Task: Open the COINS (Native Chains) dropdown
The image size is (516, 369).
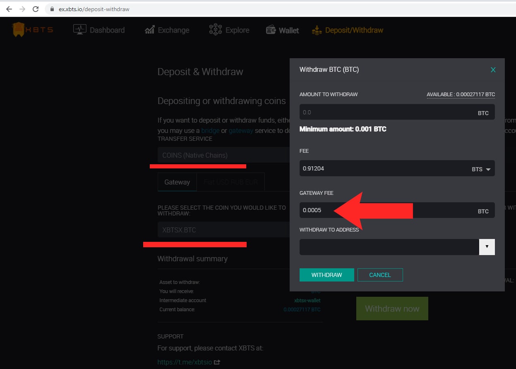Action: pyautogui.click(x=223, y=155)
